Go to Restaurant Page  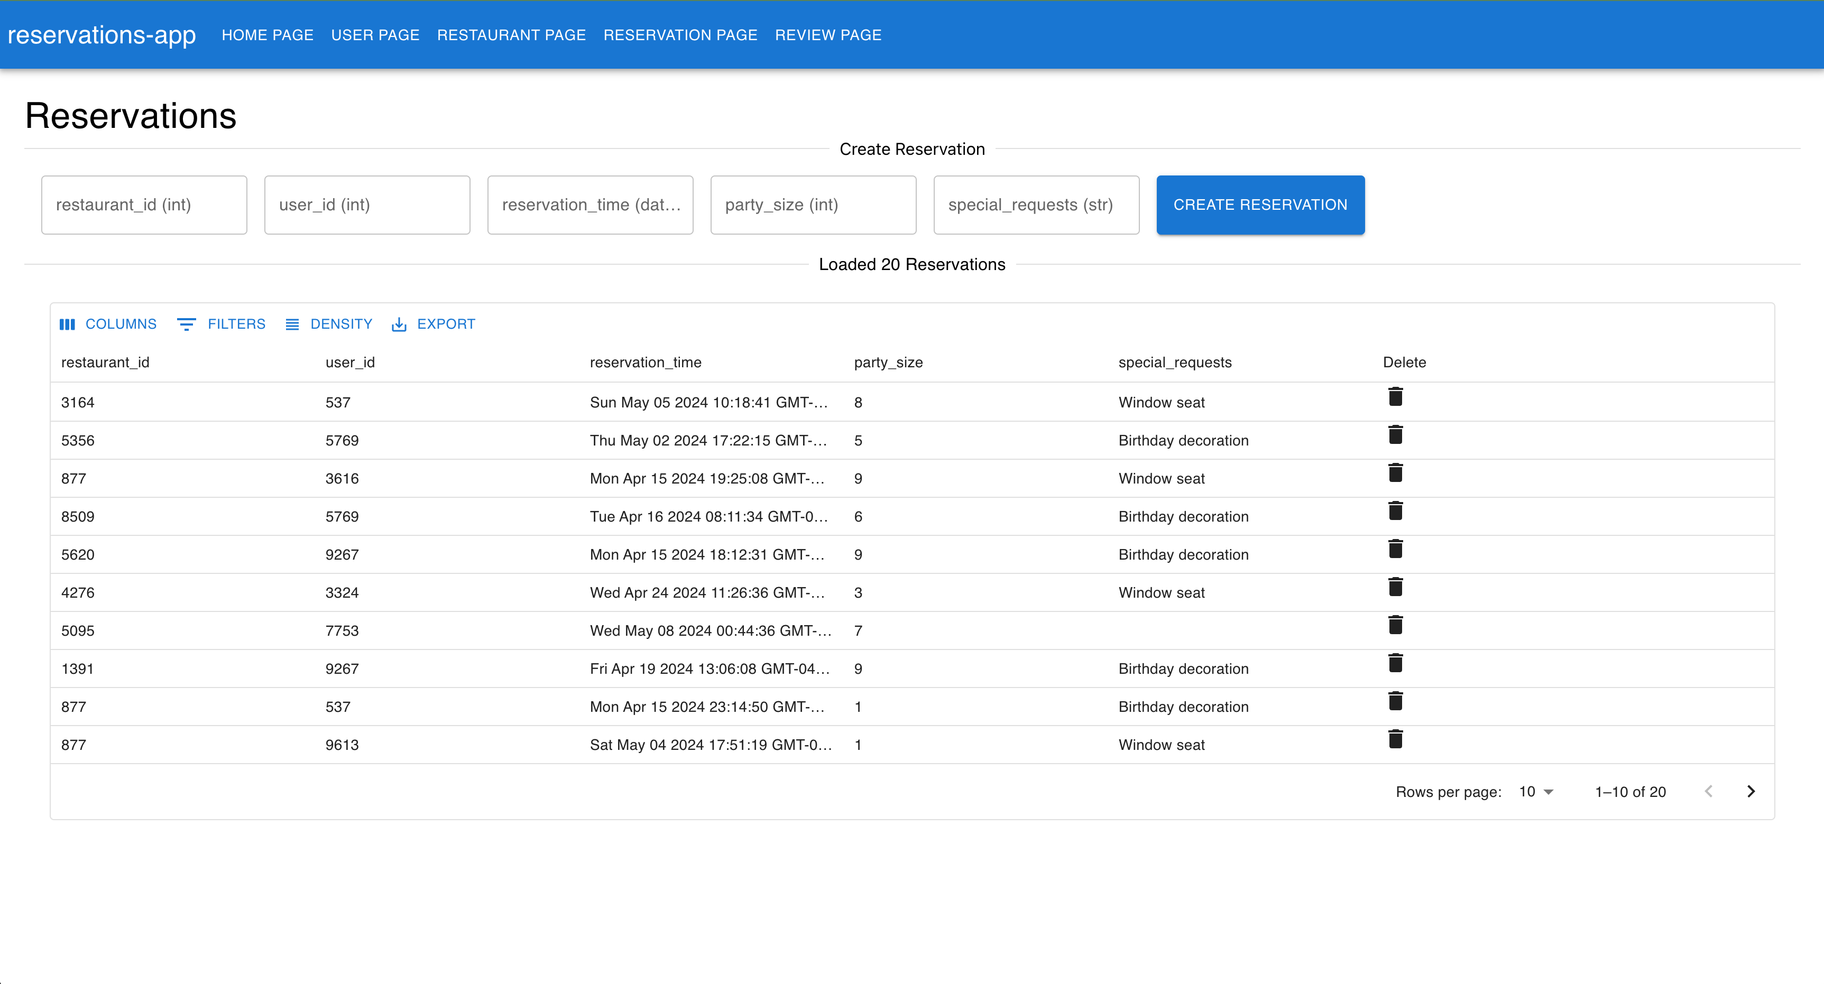511,35
